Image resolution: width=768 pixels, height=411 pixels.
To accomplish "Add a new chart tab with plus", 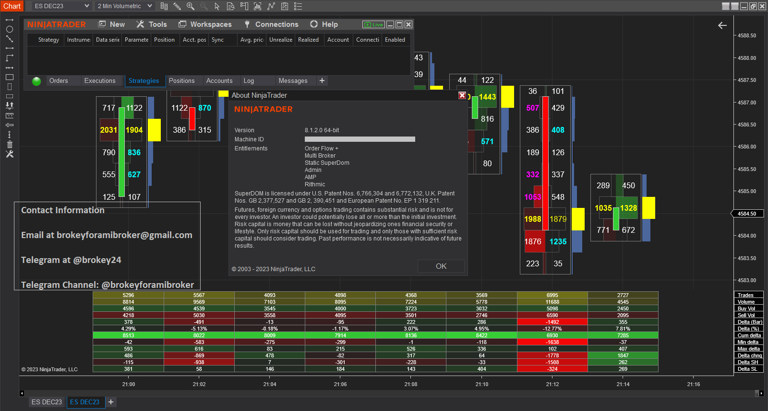I will coord(111,402).
